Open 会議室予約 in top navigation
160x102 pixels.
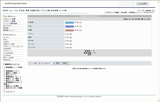click(35, 11)
